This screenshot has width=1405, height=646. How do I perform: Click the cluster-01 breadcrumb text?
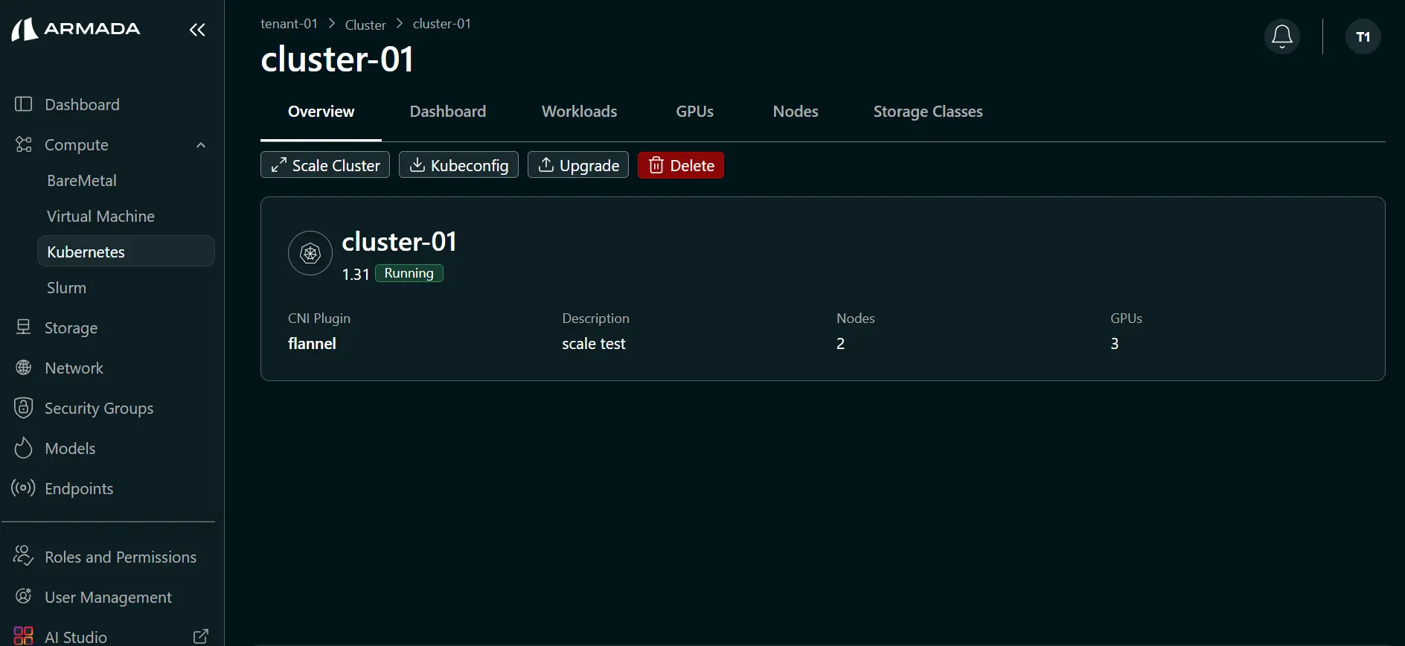tap(442, 24)
